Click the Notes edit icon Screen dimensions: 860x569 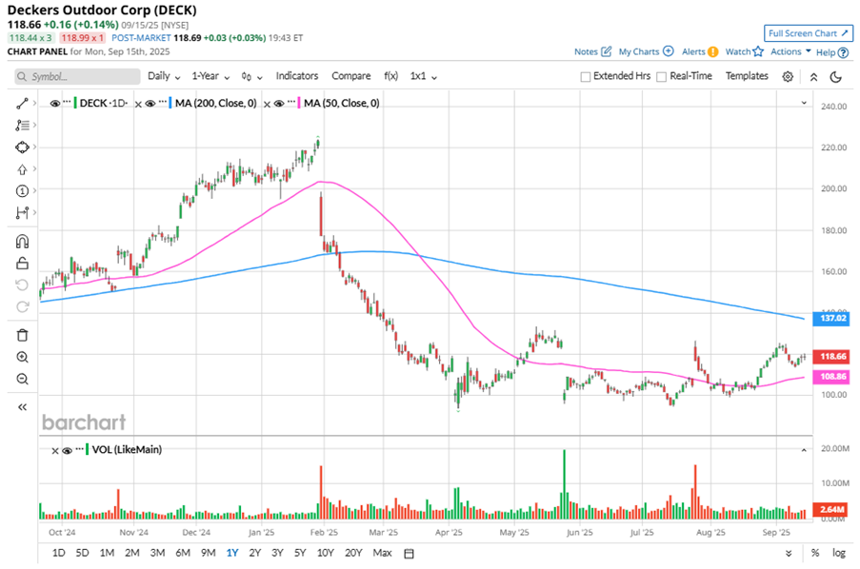coord(606,51)
